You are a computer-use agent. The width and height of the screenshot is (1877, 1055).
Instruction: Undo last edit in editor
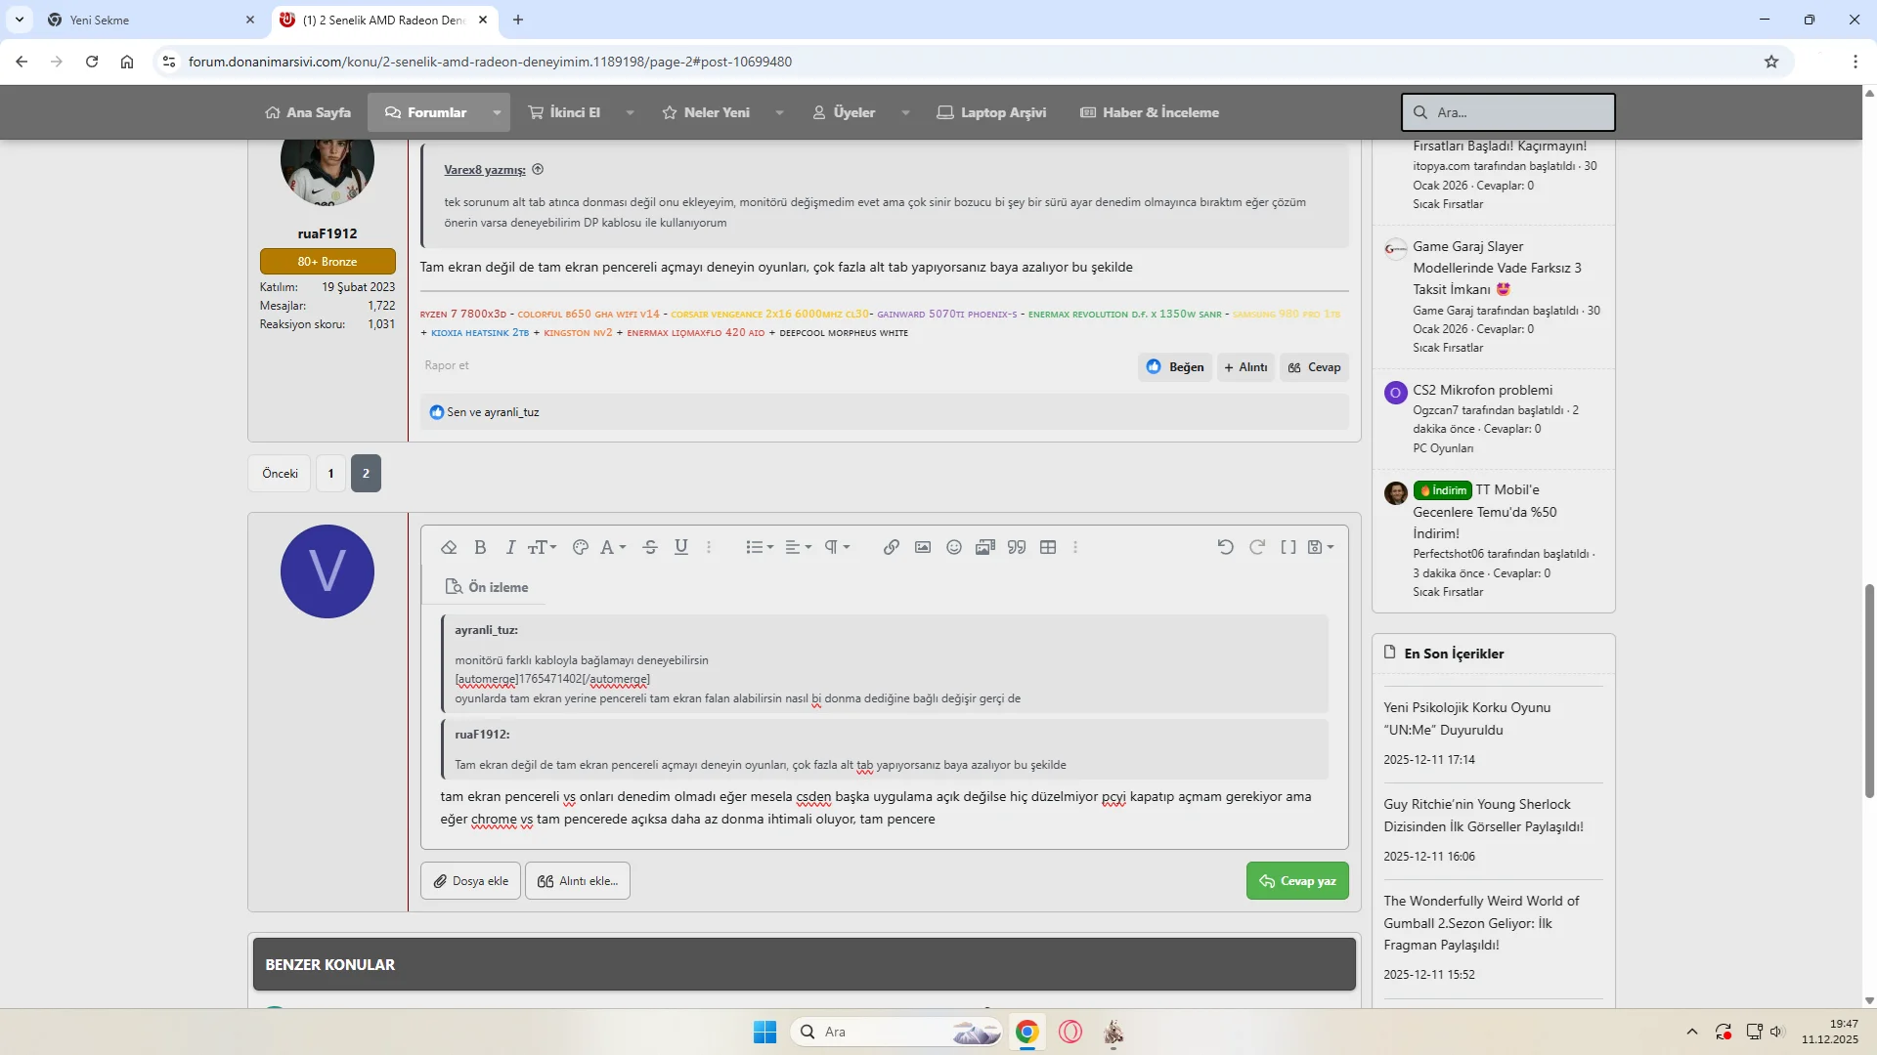tap(1225, 548)
